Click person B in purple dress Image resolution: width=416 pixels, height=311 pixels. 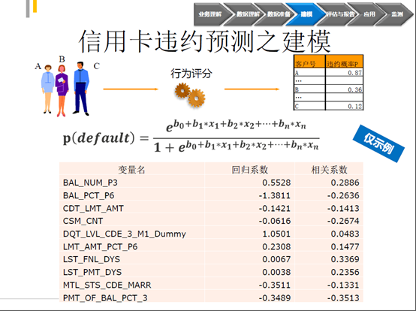[x=62, y=91]
